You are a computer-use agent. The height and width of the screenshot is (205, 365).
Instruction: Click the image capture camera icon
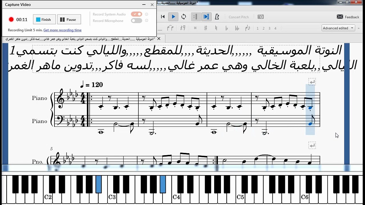[x=261, y=17]
